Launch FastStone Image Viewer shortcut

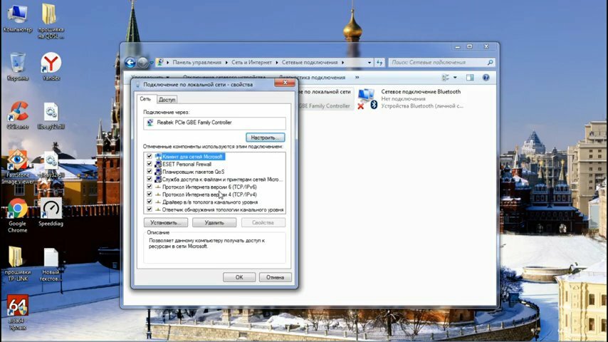(x=18, y=167)
